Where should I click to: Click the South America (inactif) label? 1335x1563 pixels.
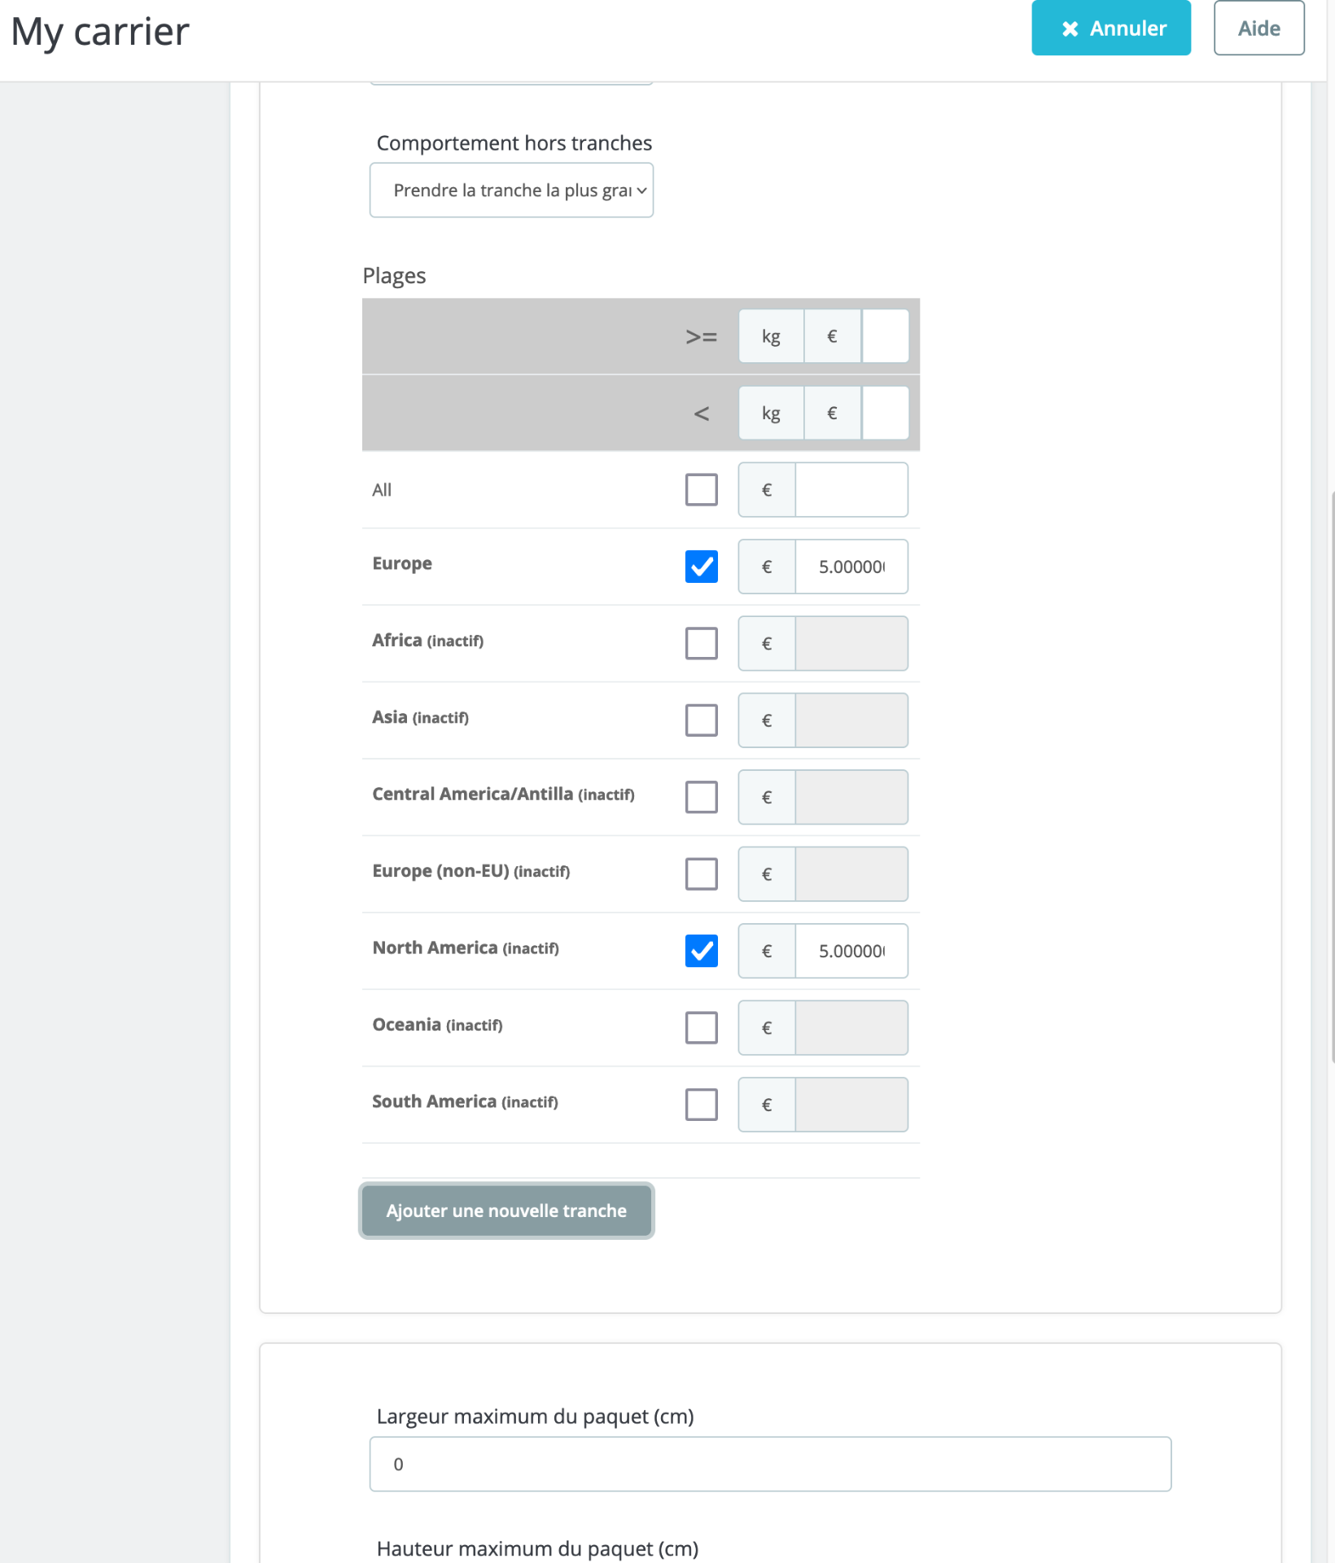tap(465, 1101)
